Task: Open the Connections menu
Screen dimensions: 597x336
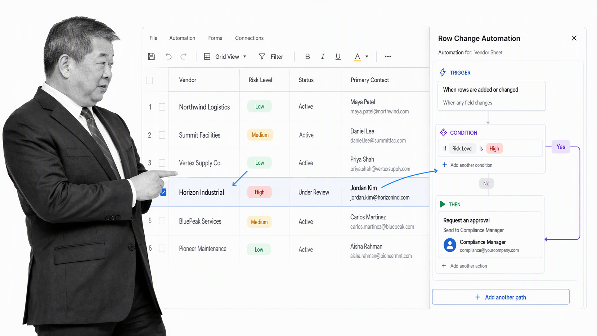Action: [x=249, y=38]
